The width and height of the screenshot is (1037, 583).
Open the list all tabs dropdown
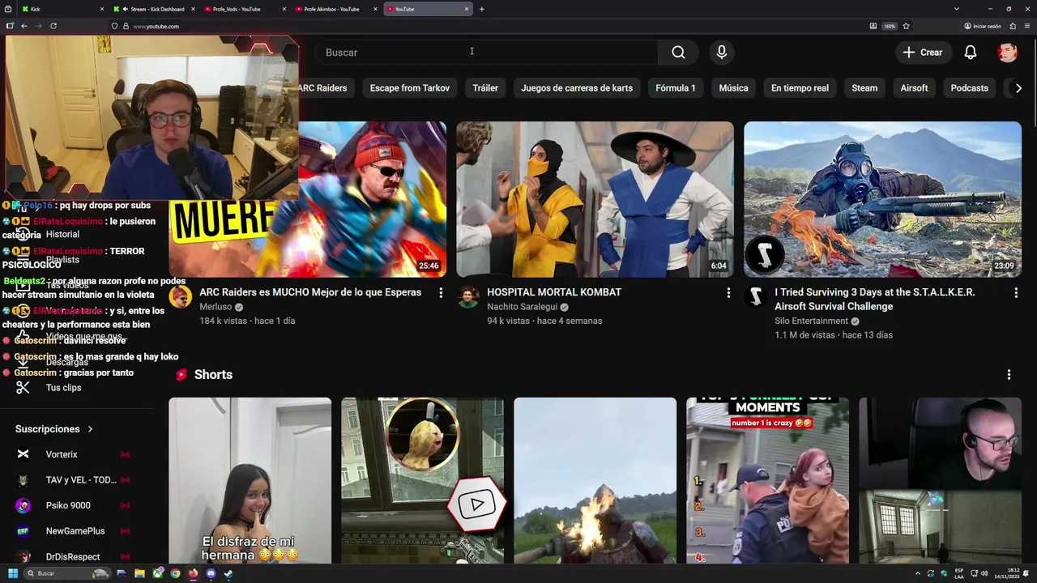coord(957,9)
